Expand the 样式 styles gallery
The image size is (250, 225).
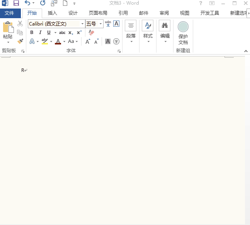tap(148, 32)
